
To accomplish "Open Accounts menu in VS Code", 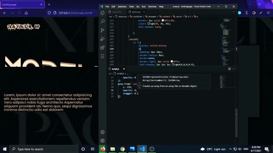I will (x=102, y=132).
